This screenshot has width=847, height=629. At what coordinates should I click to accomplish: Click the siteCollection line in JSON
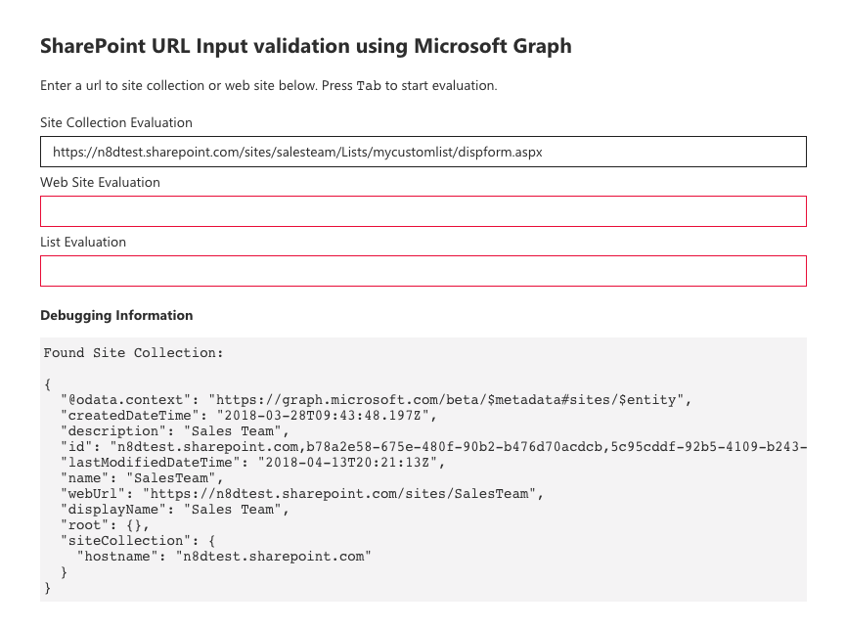pos(138,541)
